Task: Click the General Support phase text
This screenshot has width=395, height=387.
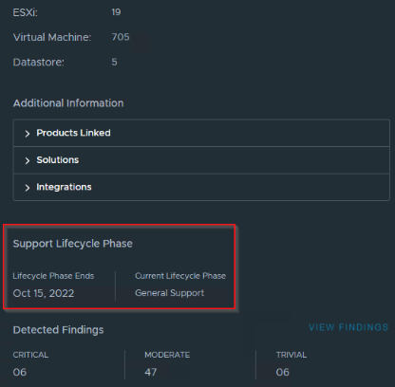Action: (169, 293)
